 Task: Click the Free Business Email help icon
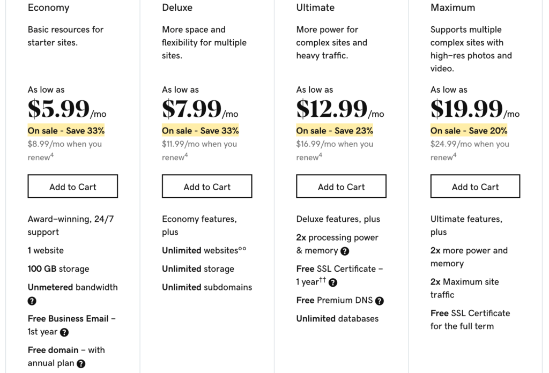64,332
